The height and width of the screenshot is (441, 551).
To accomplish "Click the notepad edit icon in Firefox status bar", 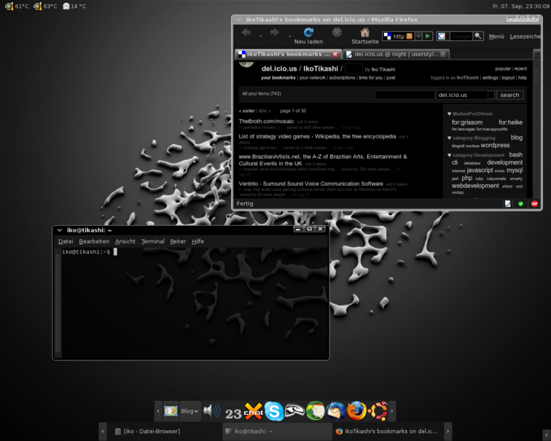I will (507, 204).
